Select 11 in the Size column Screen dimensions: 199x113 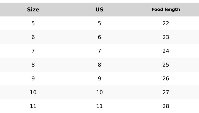pyautogui.click(x=33, y=106)
